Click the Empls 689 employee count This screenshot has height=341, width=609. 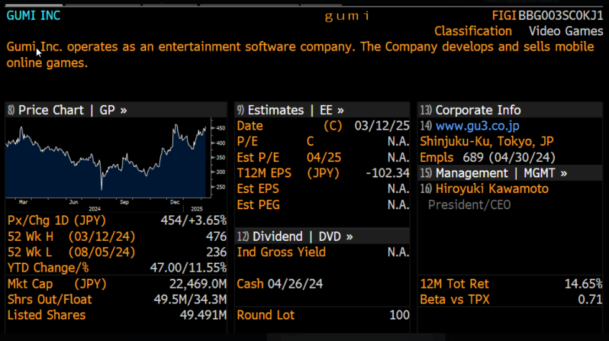(487, 157)
